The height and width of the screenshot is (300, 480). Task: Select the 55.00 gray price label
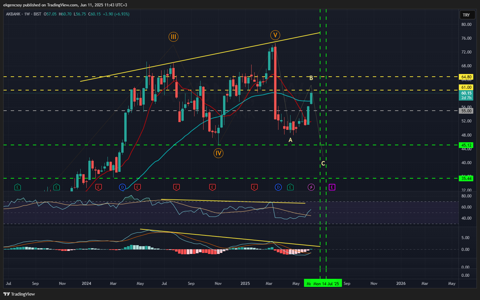(466, 111)
